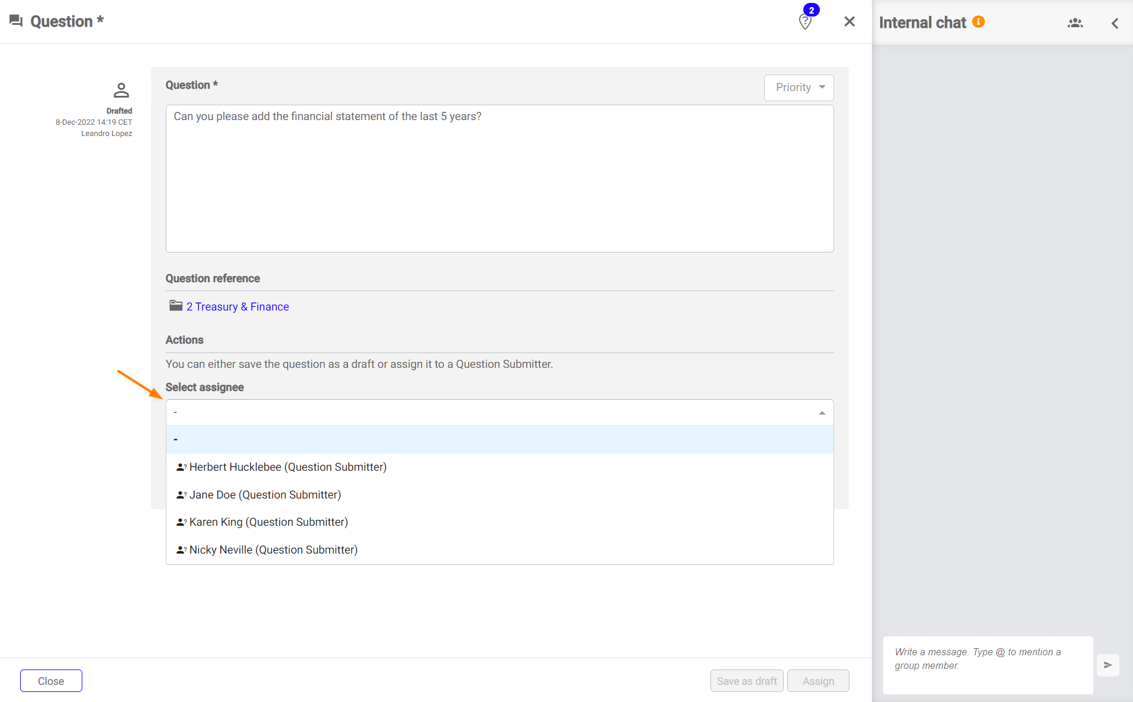Click the speech bubble icon next to Question title

click(16, 21)
